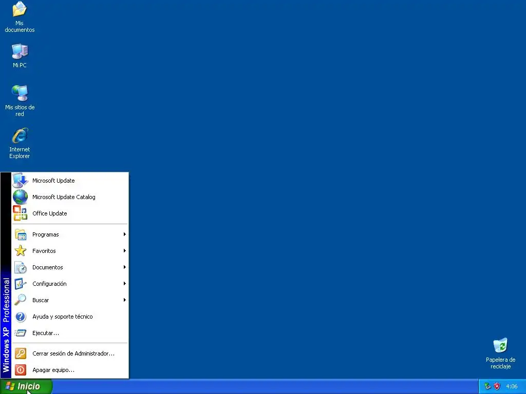Open Microsoft Update from Start menu
The image size is (526, 394).
pyautogui.click(x=70, y=180)
